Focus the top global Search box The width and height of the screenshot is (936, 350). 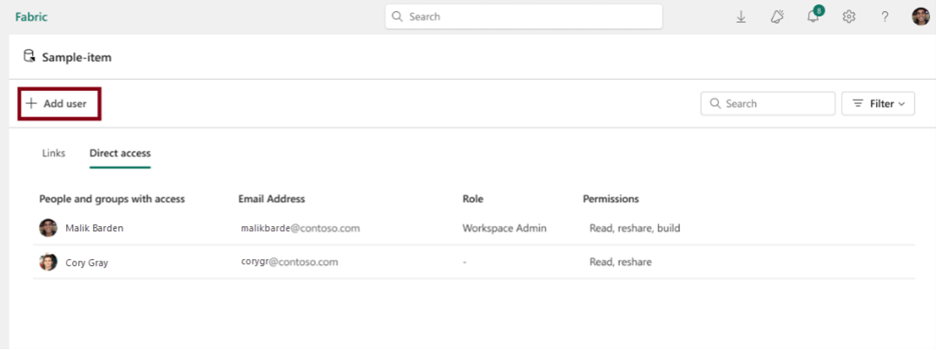524,16
